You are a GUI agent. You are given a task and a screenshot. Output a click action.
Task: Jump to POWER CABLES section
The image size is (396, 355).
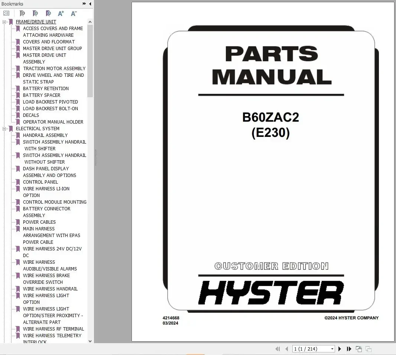tap(40, 222)
